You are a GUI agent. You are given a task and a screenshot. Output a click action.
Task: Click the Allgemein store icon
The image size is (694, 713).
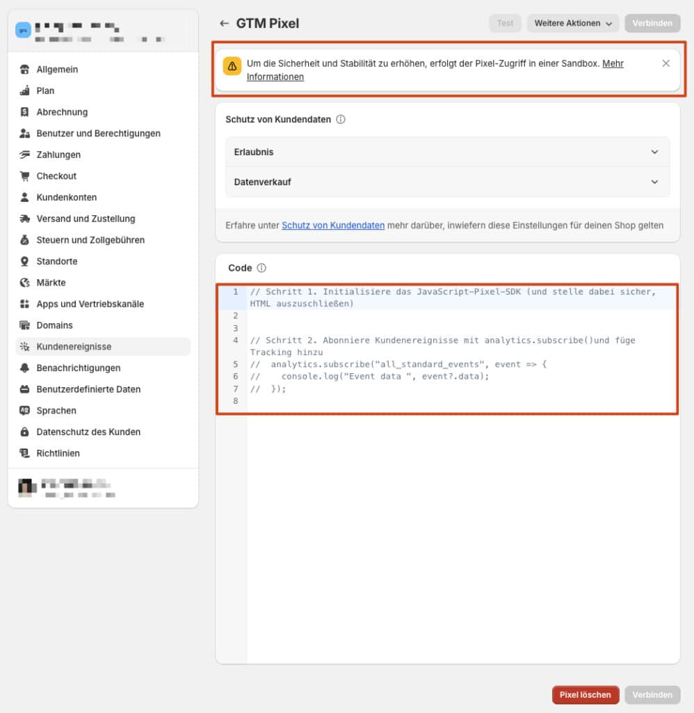[x=24, y=70]
